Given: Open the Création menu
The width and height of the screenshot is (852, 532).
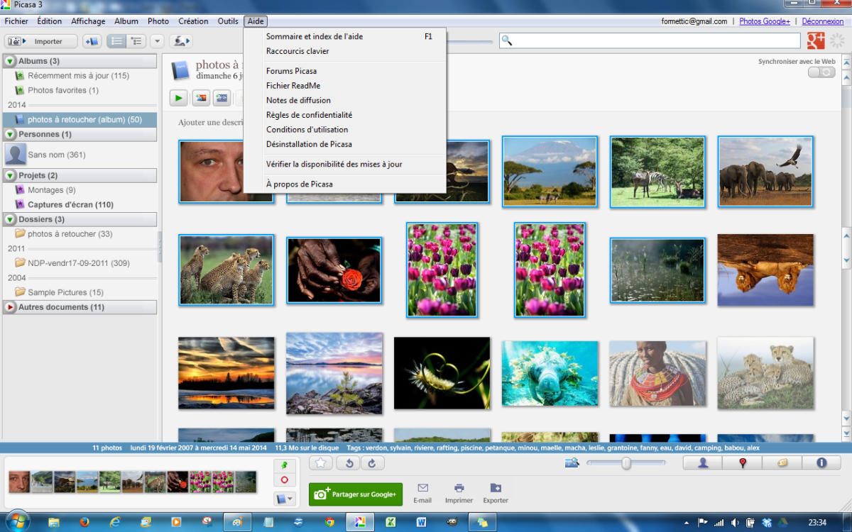Looking at the screenshot, I should point(193,21).
